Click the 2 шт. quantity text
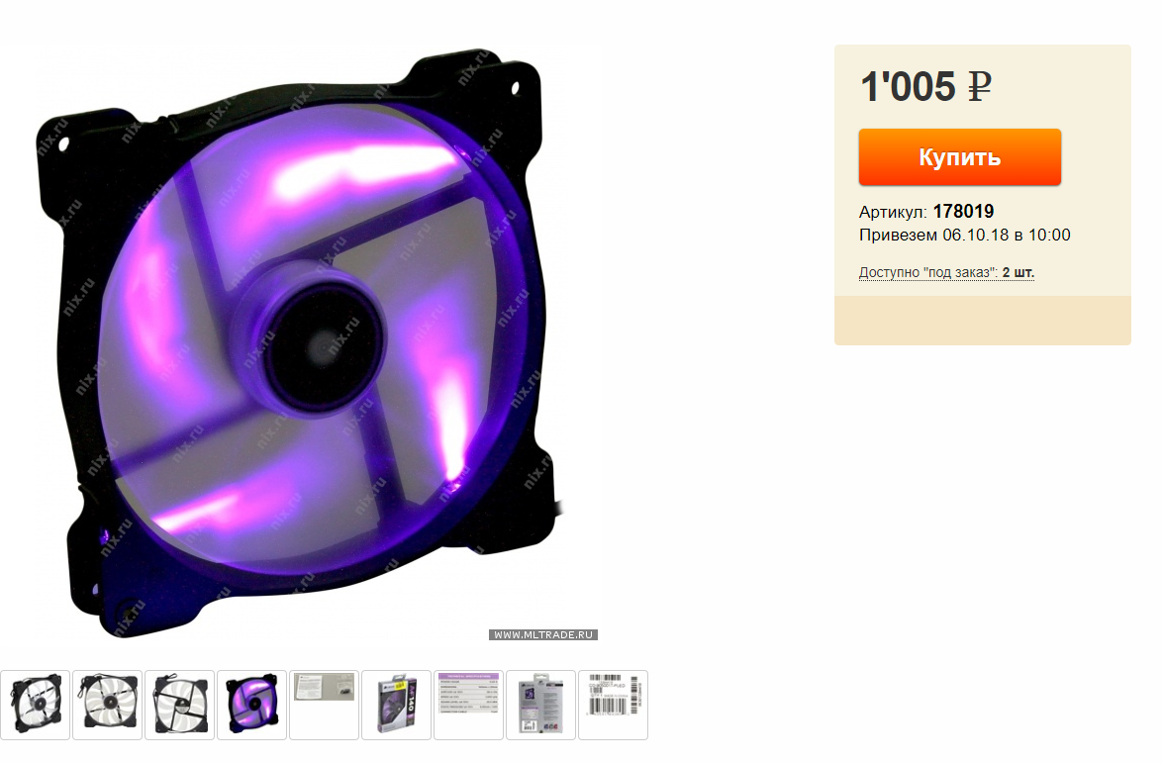Image resolution: width=1163 pixels, height=763 pixels. (1018, 272)
